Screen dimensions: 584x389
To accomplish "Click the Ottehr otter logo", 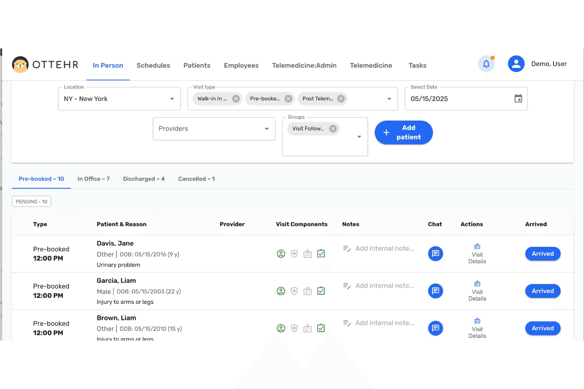I will point(20,65).
